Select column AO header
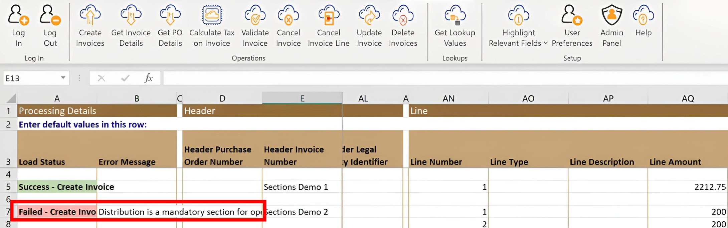 pyautogui.click(x=528, y=98)
